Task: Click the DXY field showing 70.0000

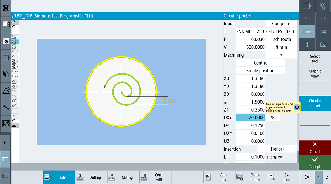Action: coord(251,118)
